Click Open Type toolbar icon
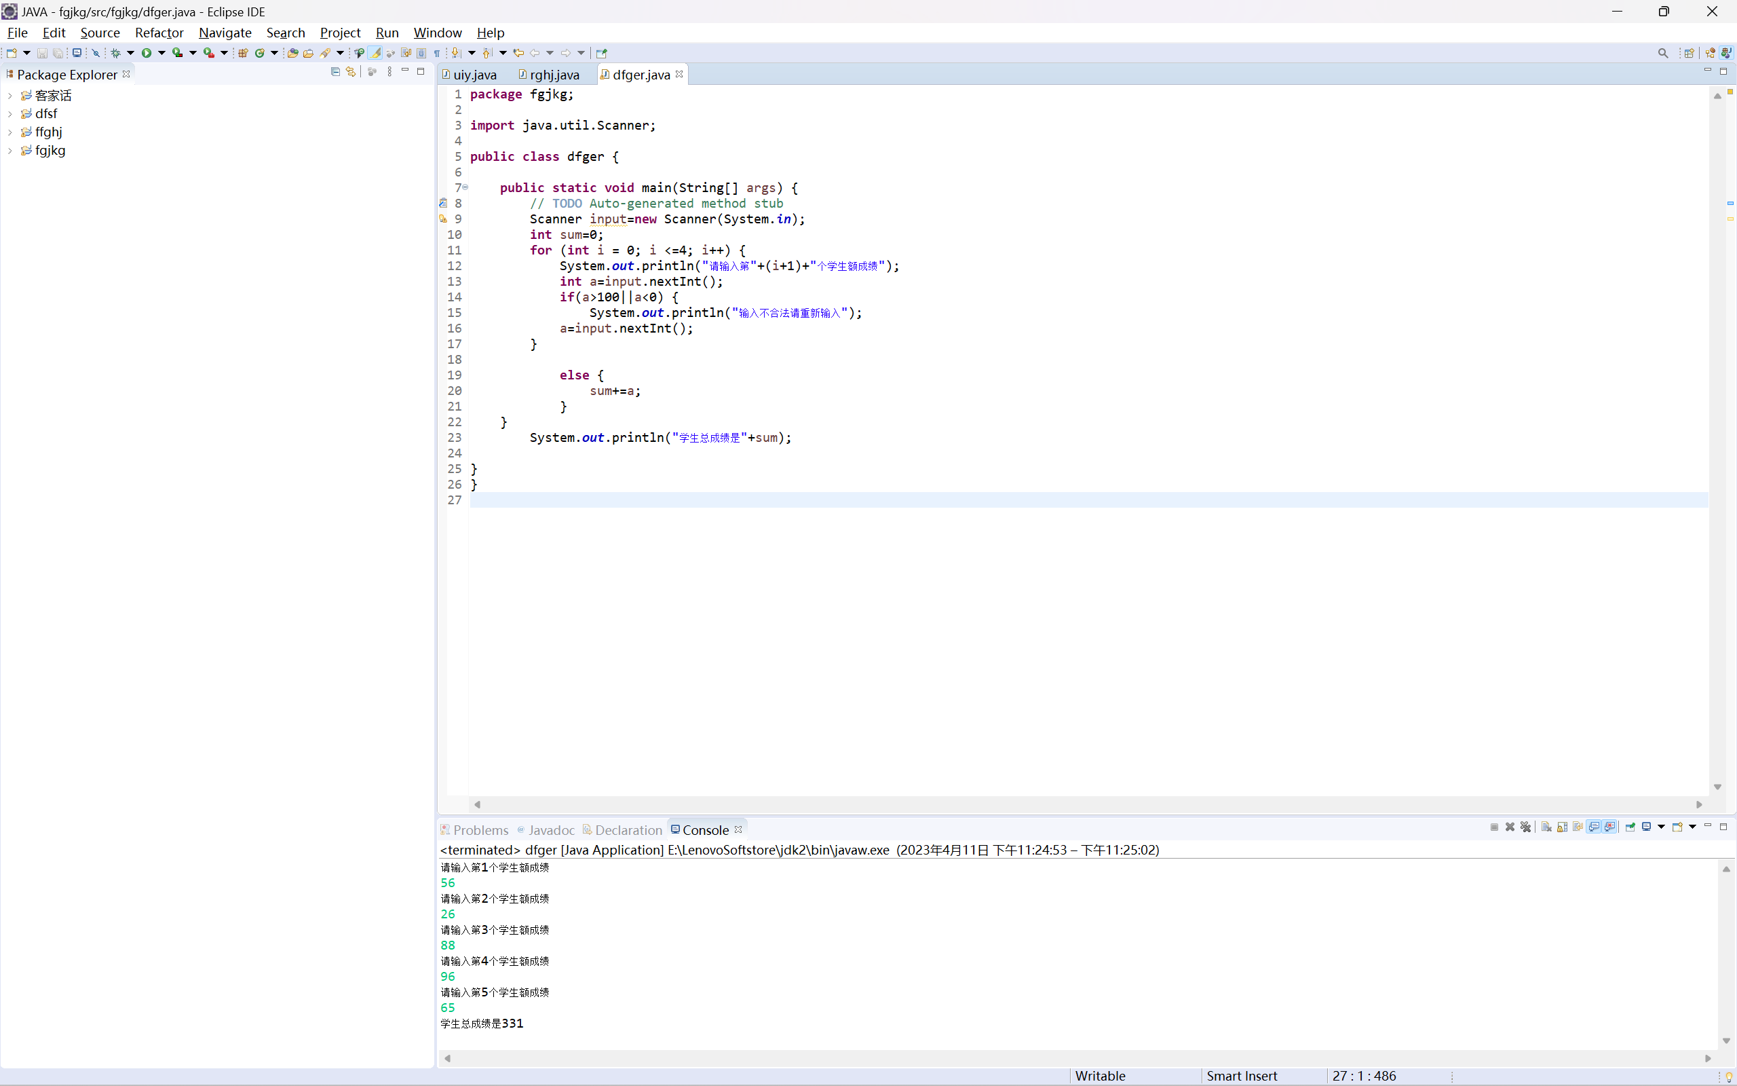1737x1086 pixels. point(292,53)
